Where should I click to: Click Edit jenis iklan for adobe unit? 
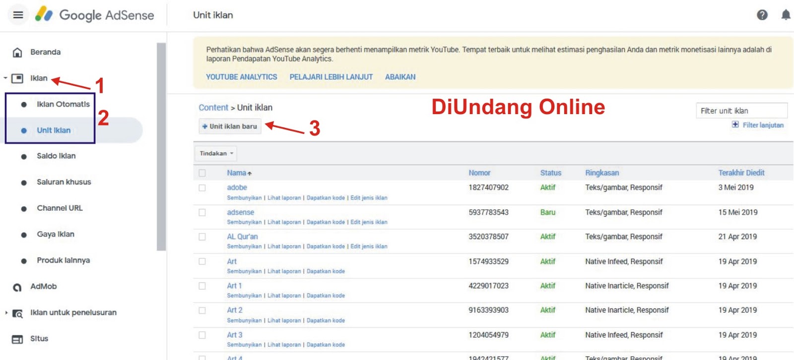pyautogui.click(x=369, y=198)
